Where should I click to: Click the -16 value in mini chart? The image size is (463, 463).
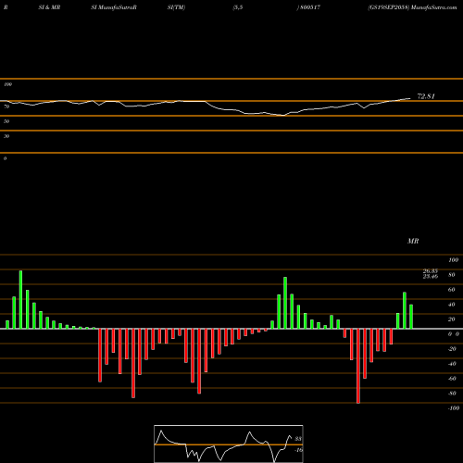298,450
